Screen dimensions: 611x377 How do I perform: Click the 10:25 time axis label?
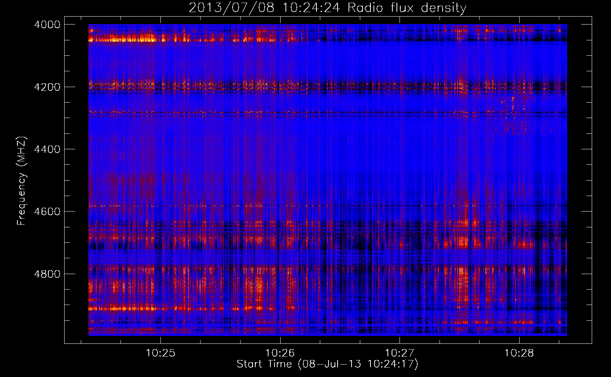pos(160,353)
